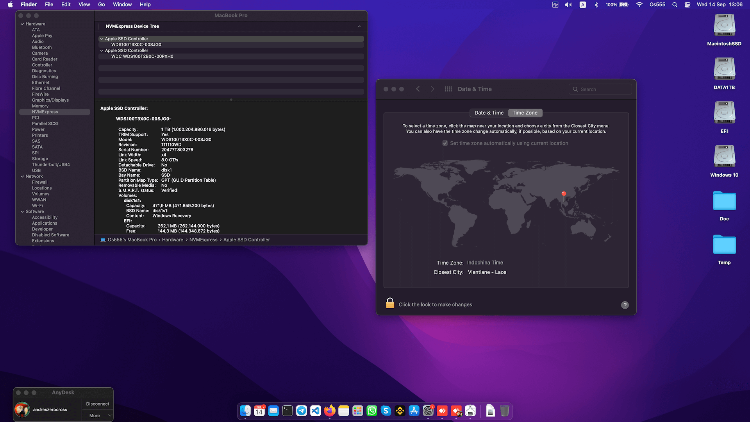The image size is (750, 422).
Task: Open the Windows 10 volume icon
Action: 724,157
